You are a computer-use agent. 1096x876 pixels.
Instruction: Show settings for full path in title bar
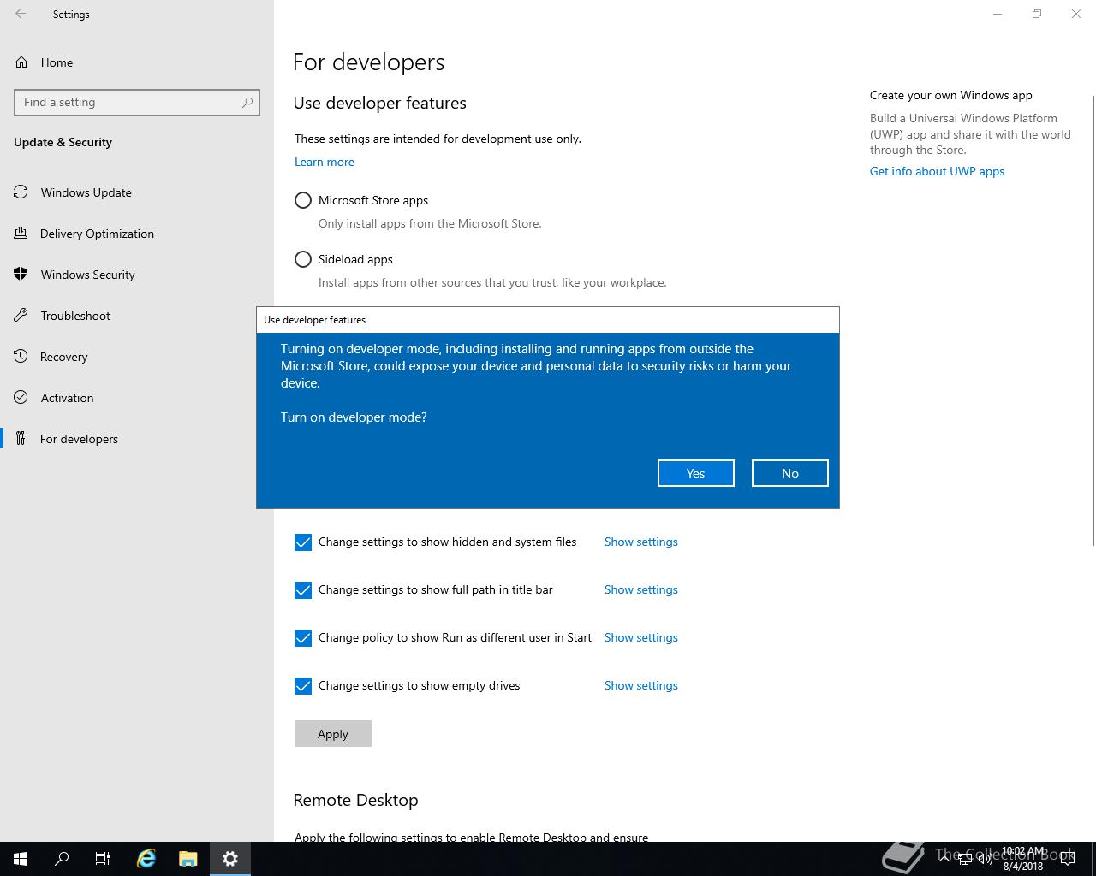click(x=641, y=589)
